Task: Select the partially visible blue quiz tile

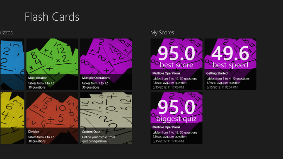Action: pyautogui.click(x=12, y=64)
